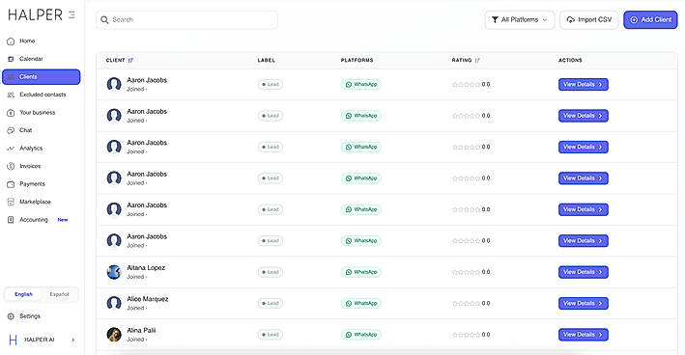Switch language to English

[23, 294]
